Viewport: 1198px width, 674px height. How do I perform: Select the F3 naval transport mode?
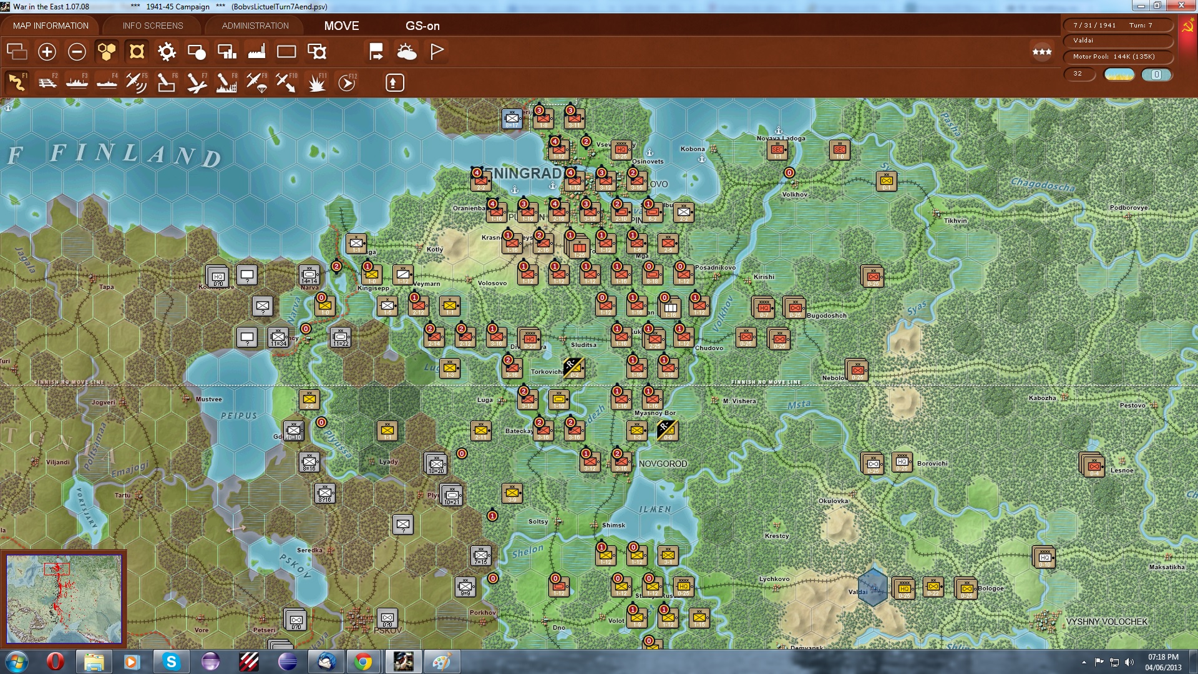point(77,82)
